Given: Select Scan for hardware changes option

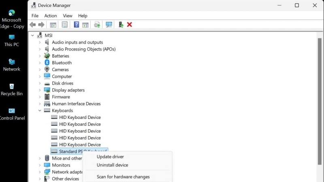Looking at the screenshot, I should pos(123,177).
